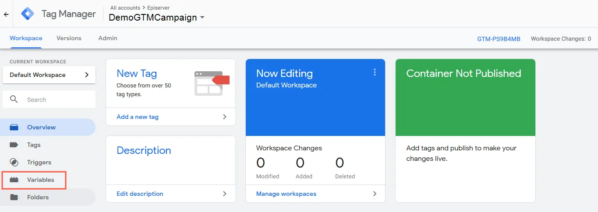Click the GTM-PS9B4MB container ID
This screenshot has width=598, height=212.
coord(499,39)
